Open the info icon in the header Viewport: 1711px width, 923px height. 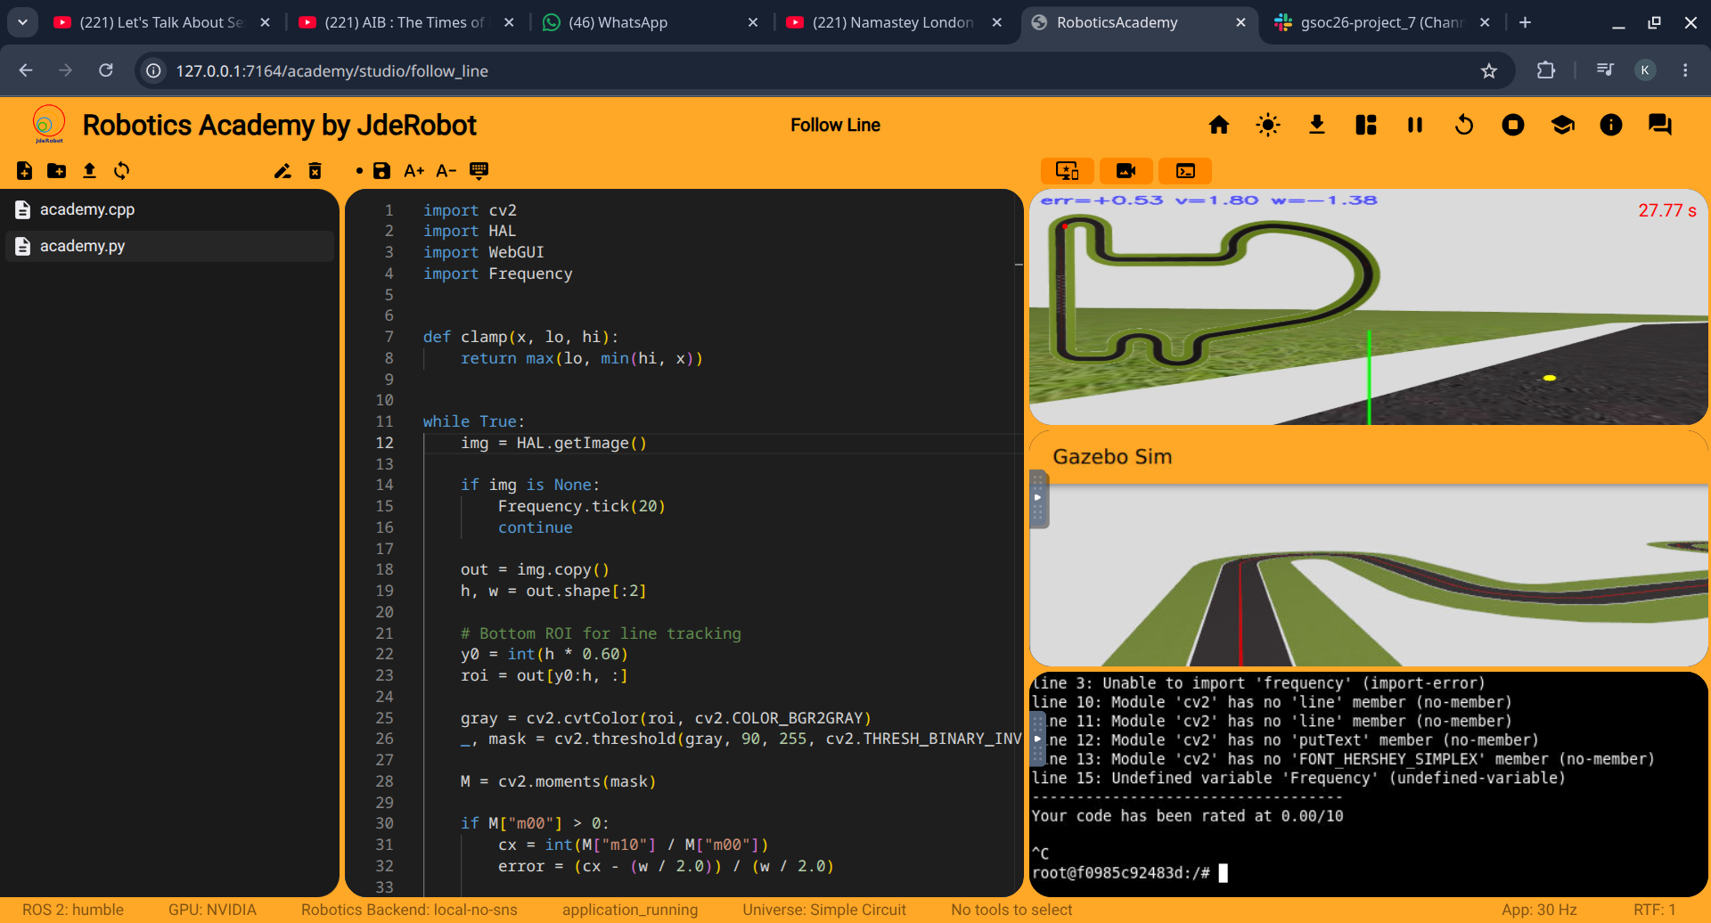coord(1611,125)
